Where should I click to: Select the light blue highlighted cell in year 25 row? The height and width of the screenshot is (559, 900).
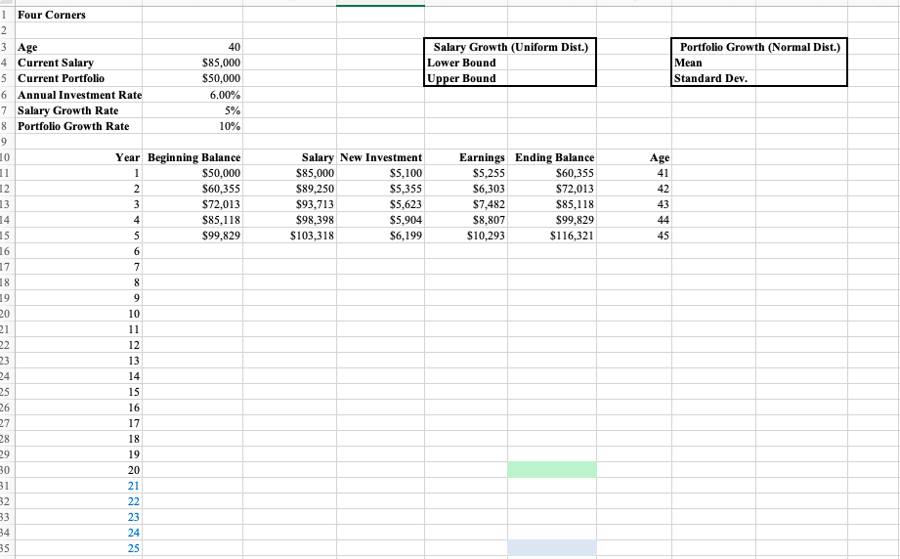coord(552,548)
